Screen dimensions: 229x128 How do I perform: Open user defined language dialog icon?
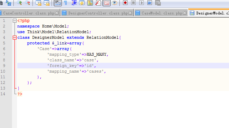(x=82, y=3)
